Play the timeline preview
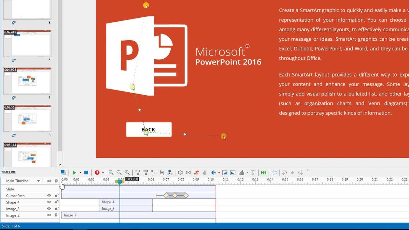409x230 pixels. (74, 172)
